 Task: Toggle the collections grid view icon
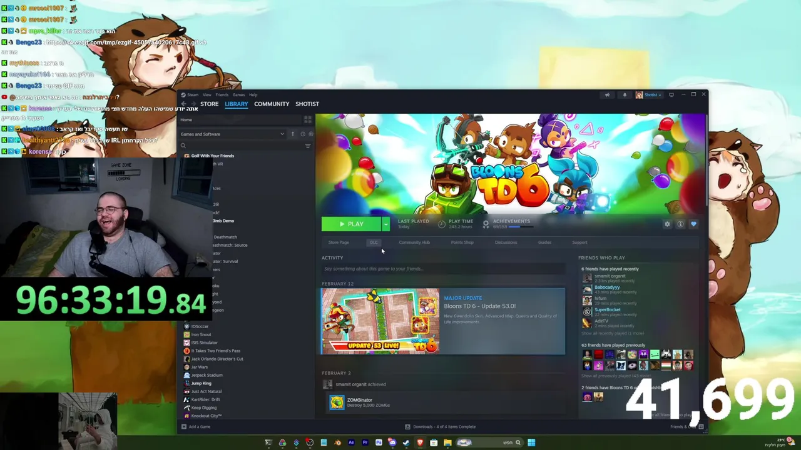[x=307, y=119]
